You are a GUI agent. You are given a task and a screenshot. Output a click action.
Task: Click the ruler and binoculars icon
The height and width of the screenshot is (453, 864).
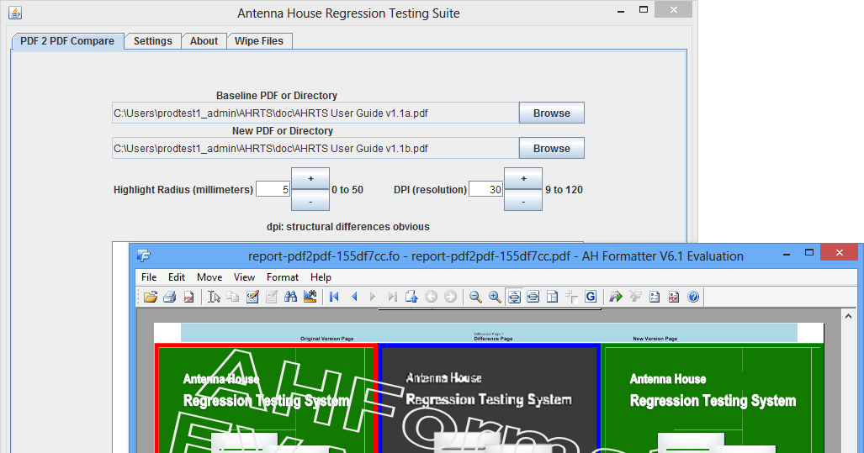pos(310,298)
